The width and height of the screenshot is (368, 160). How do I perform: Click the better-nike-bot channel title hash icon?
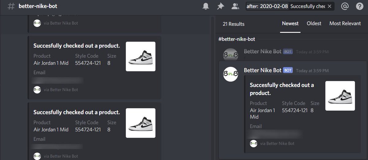11,6
